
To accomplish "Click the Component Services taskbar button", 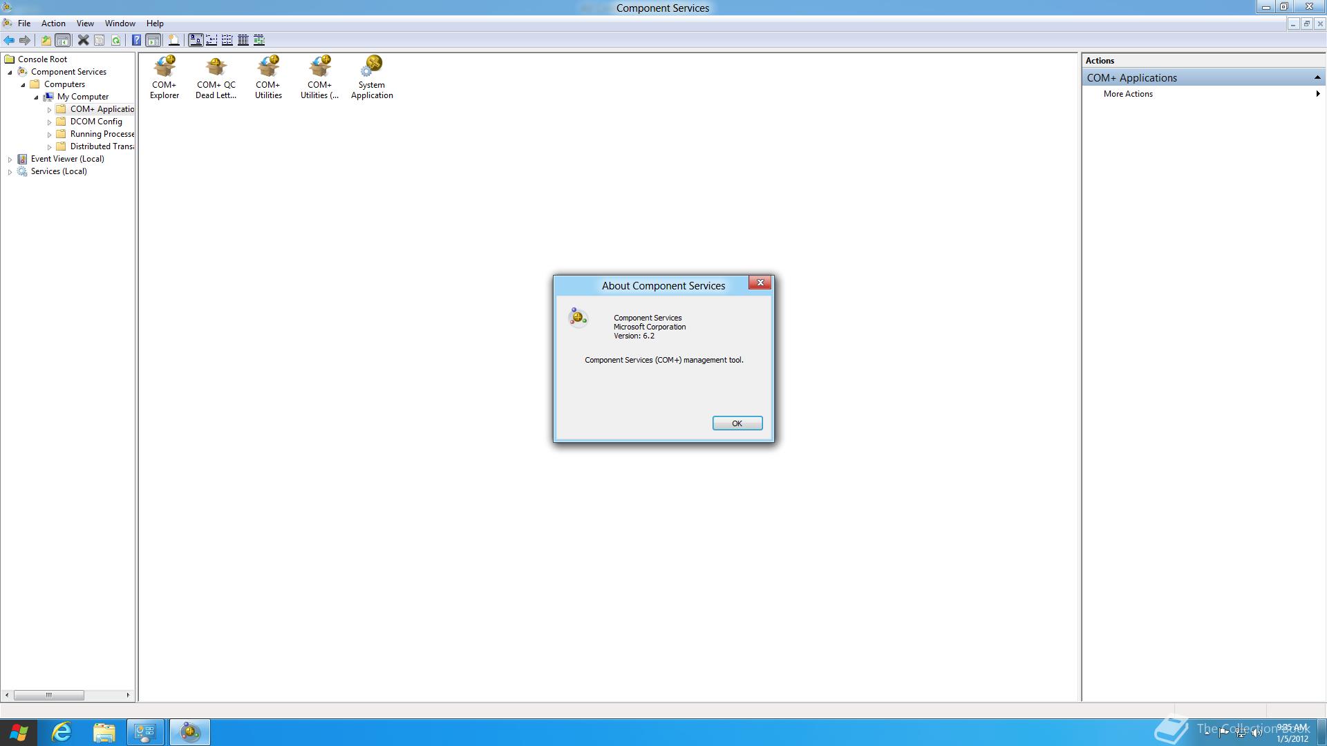I will (189, 732).
